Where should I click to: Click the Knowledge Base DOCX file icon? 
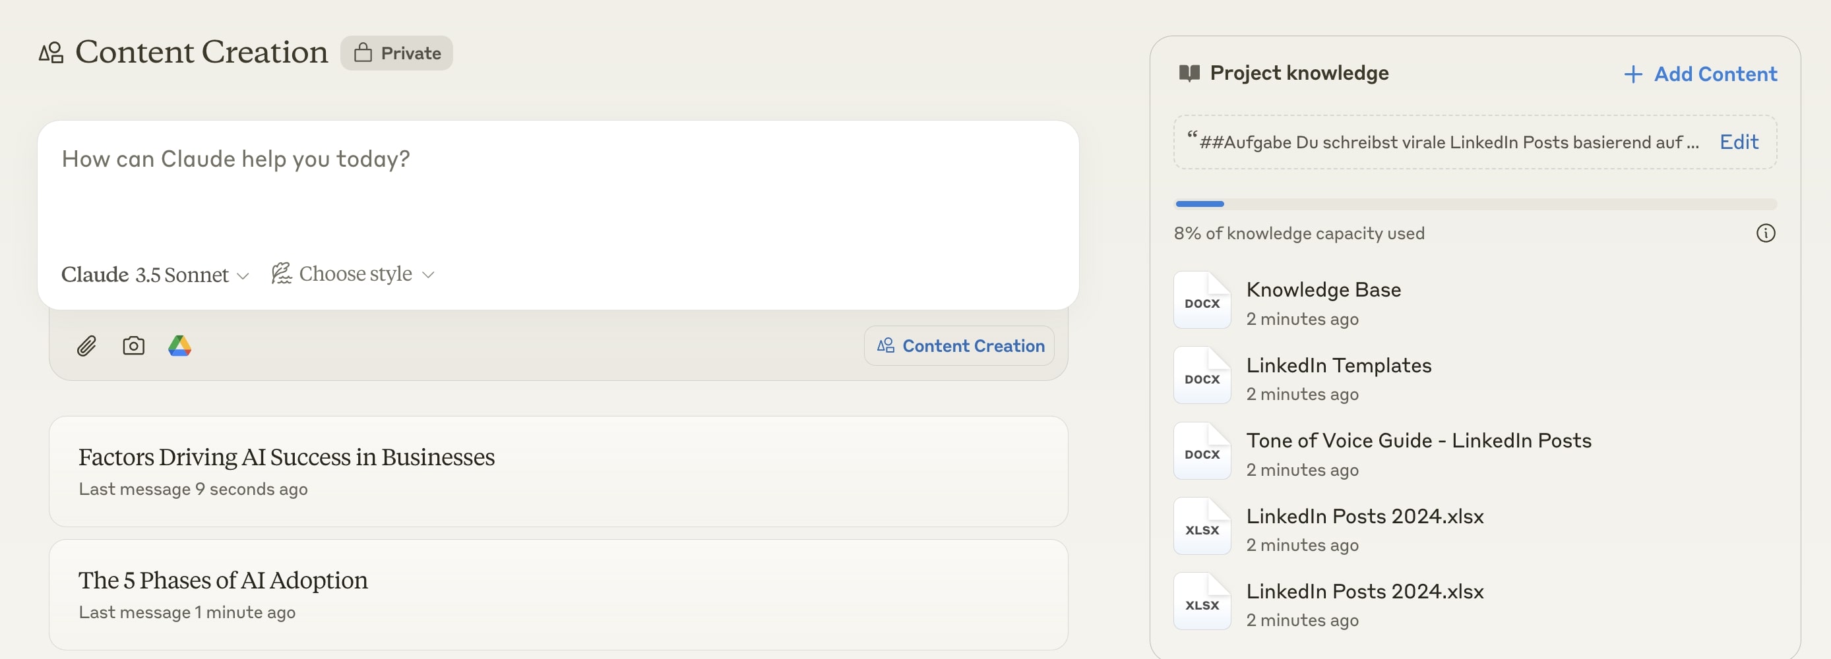1202,301
